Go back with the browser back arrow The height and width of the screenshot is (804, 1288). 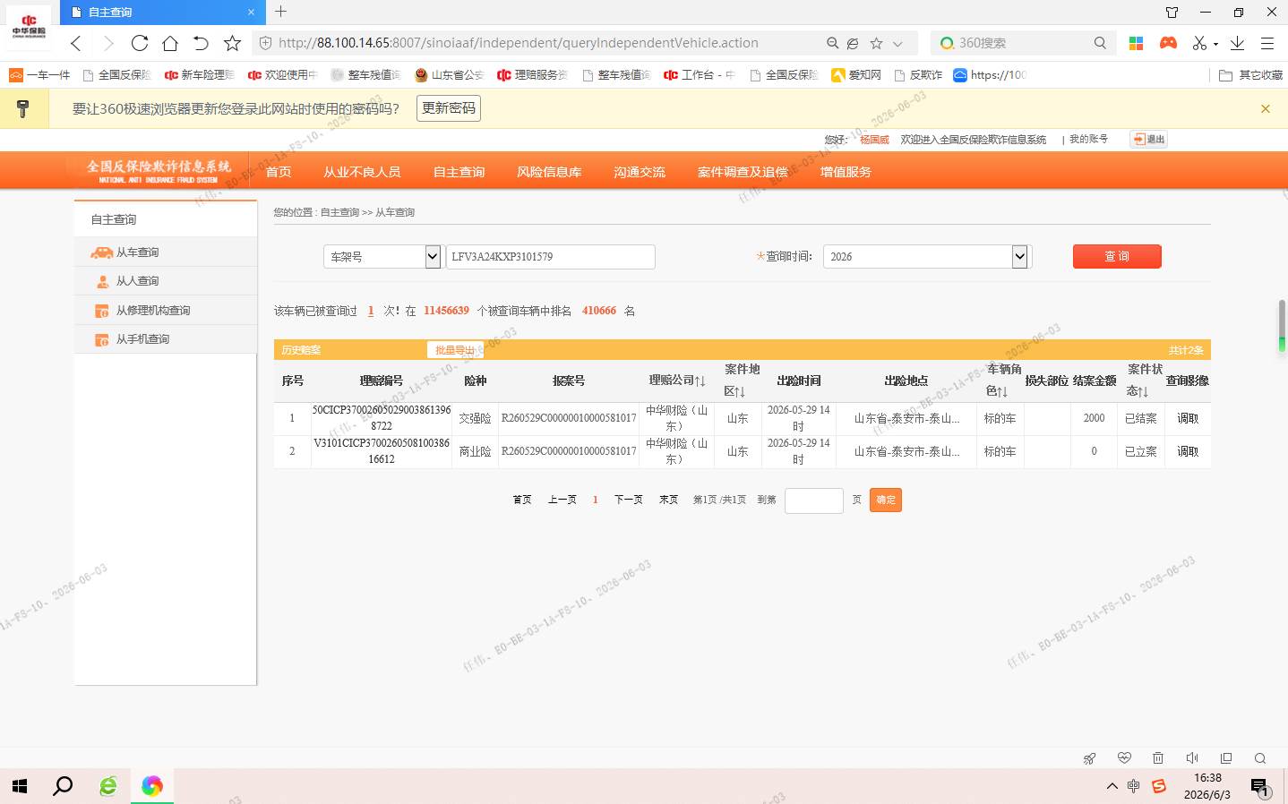pyautogui.click(x=76, y=43)
